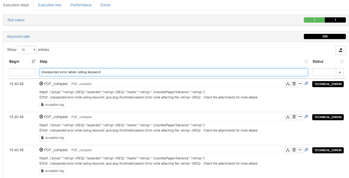Open the Errors tab
This screenshot has height=178, width=349.
pyautogui.click(x=105, y=5)
